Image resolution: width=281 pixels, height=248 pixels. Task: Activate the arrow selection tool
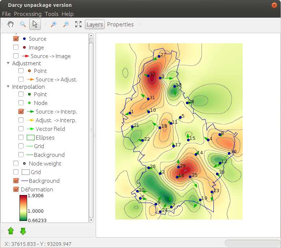tap(35, 25)
